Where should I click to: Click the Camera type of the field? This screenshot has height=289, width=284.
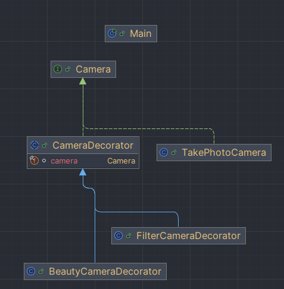click(121, 161)
